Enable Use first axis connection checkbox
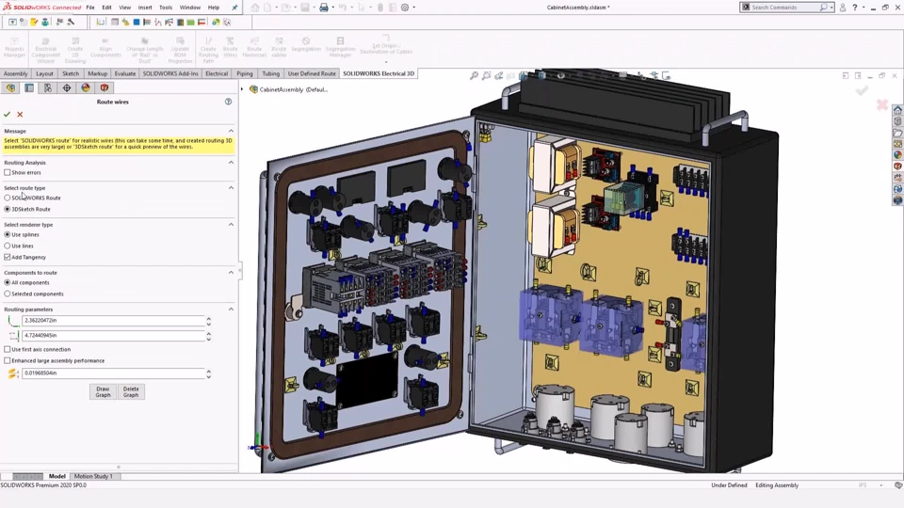This screenshot has width=904, height=508. coord(7,349)
